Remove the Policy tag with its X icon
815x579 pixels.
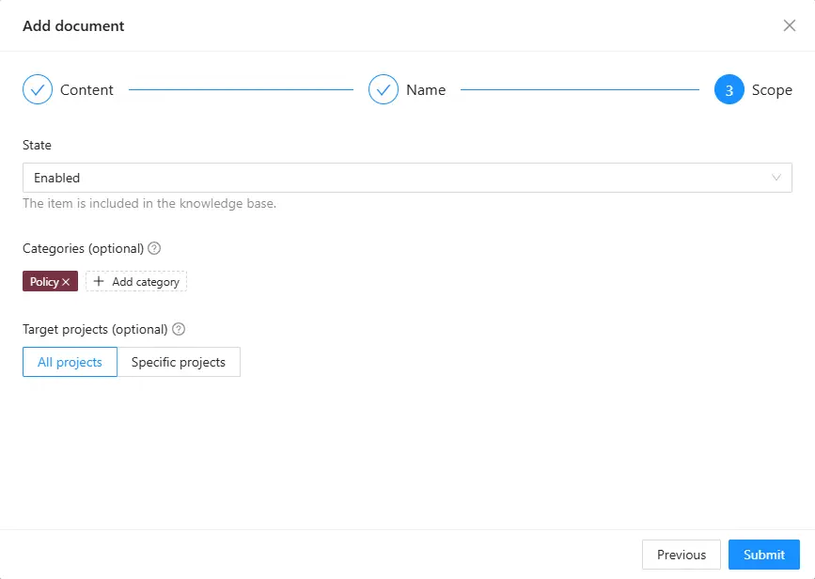(x=64, y=280)
